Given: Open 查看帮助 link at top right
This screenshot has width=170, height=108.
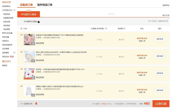Looking at the screenshot, I should pyautogui.click(x=166, y=5).
